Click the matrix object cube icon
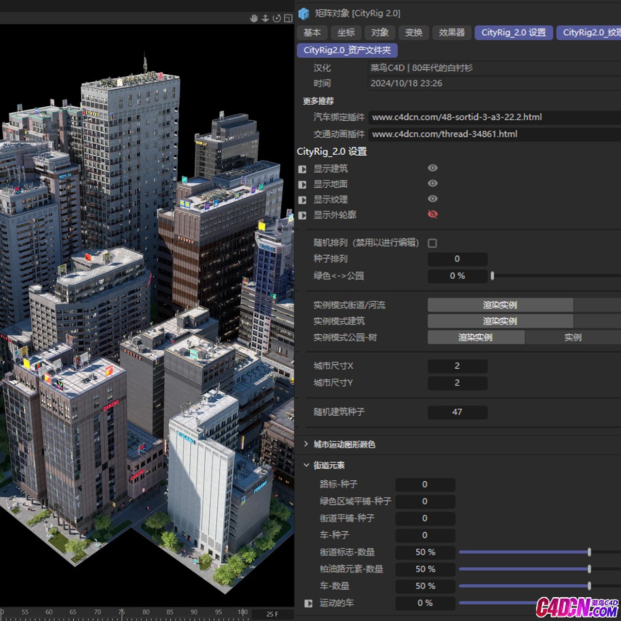 pyautogui.click(x=304, y=13)
